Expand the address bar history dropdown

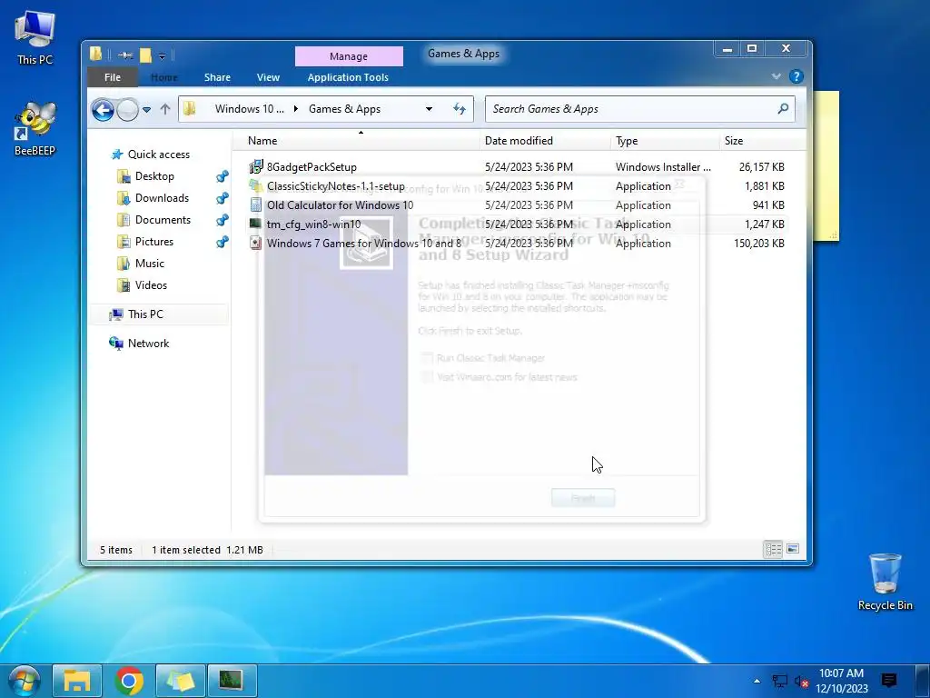tap(429, 109)
